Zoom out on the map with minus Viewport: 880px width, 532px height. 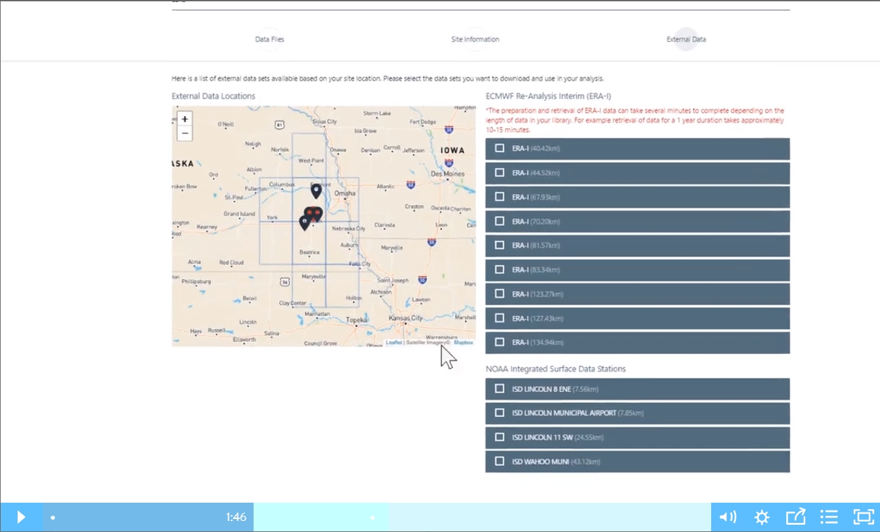185,133
